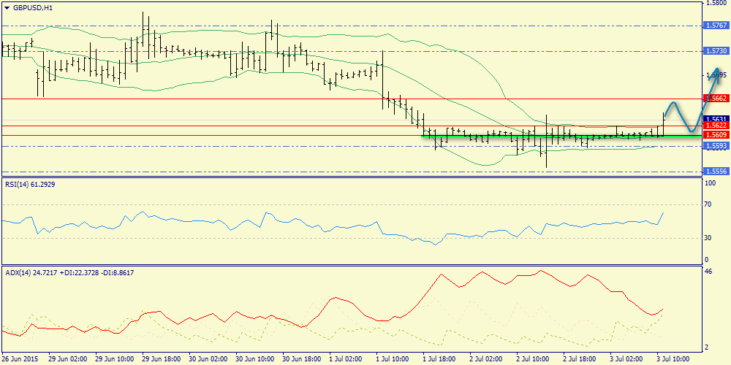Click the blue 1.5593 price label
Viewport: 731px width, 365px height.
[x=716, y=146]
